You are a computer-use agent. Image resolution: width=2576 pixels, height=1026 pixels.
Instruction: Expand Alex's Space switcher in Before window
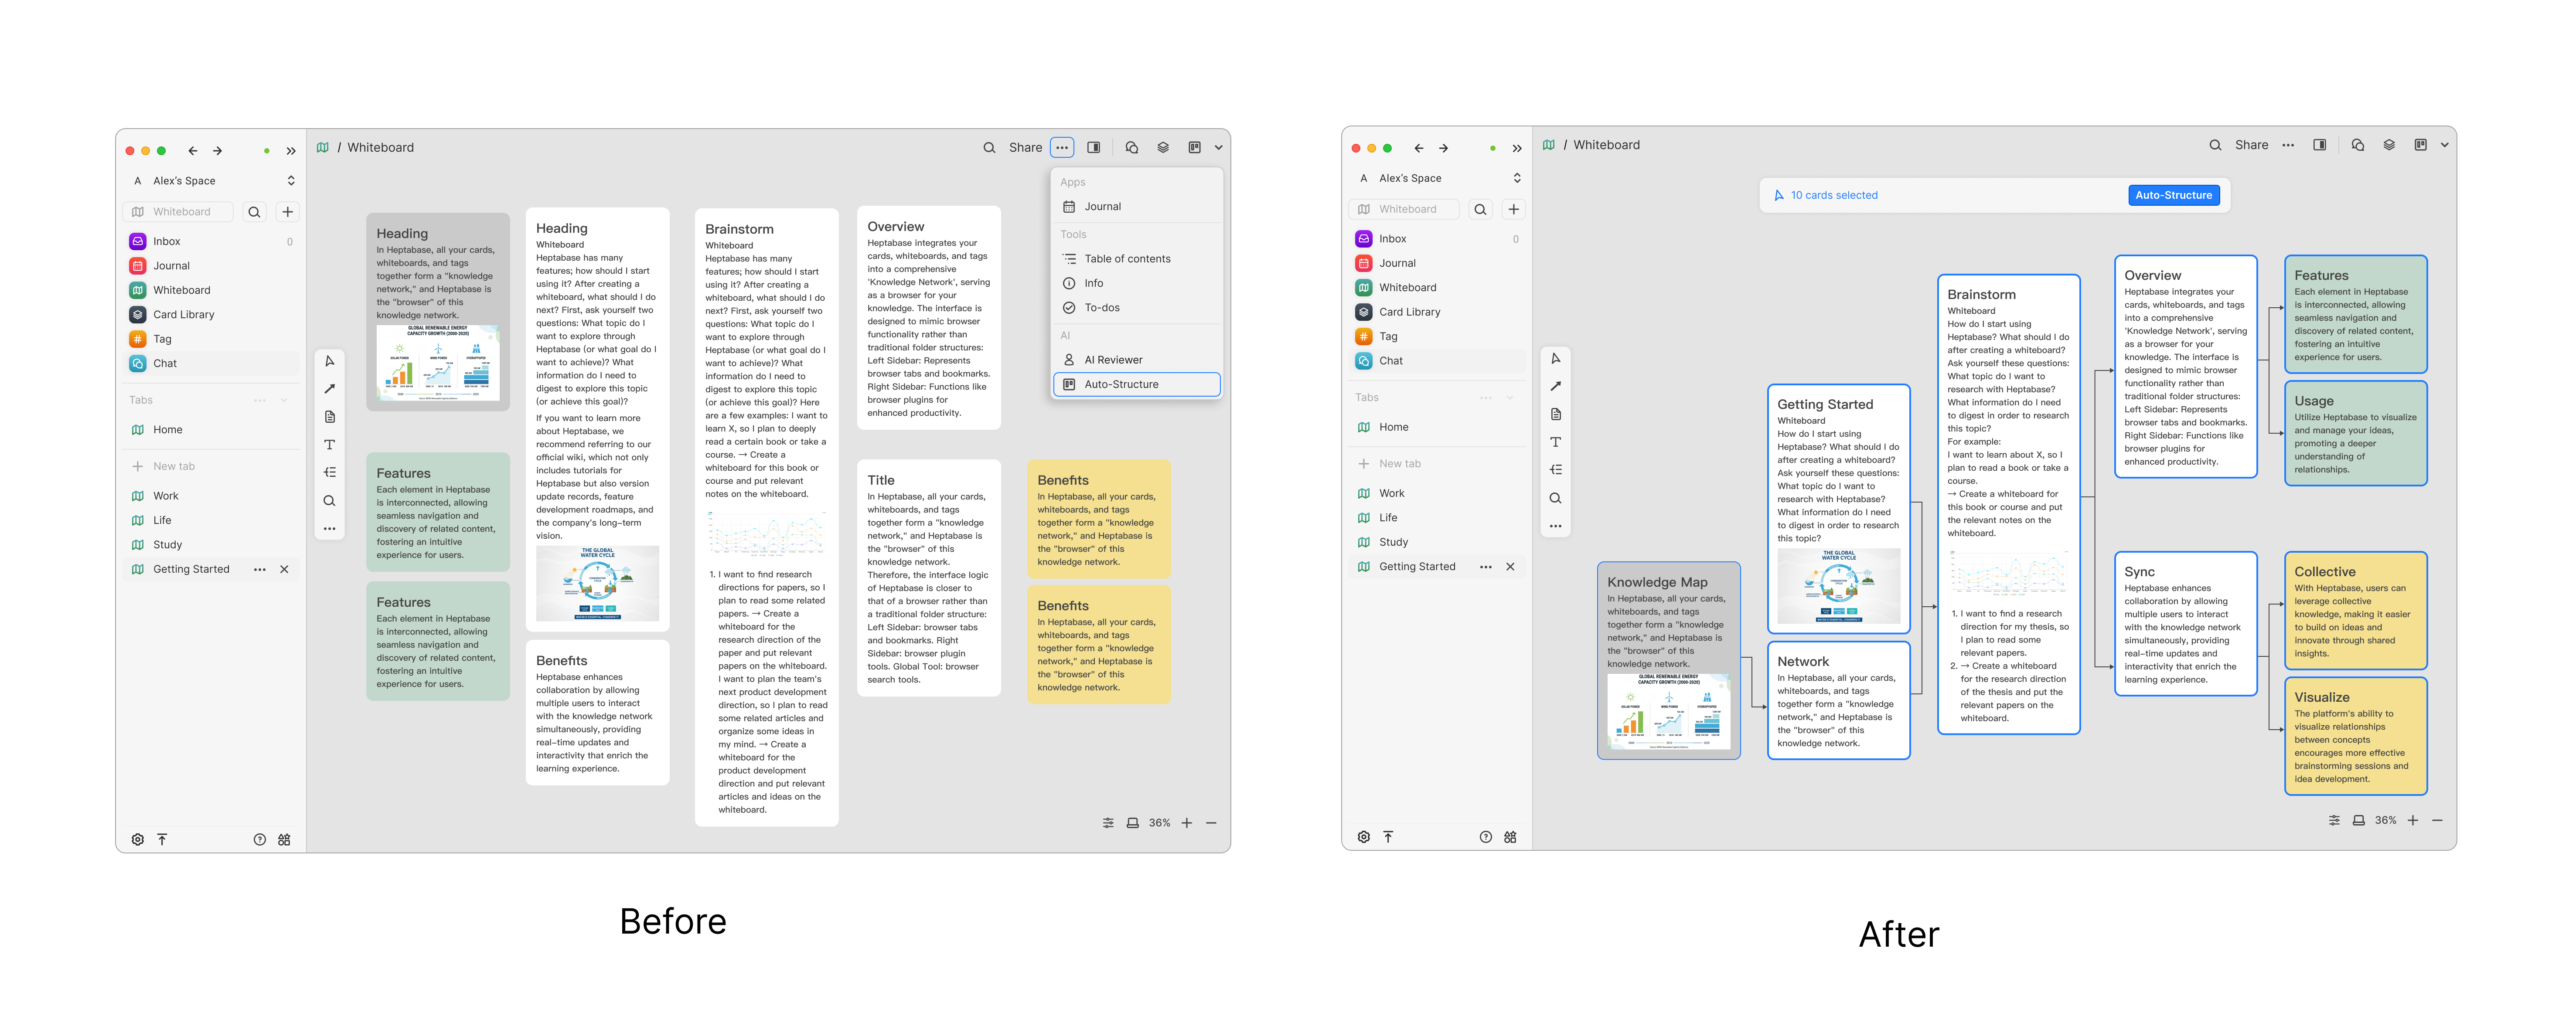291,181
